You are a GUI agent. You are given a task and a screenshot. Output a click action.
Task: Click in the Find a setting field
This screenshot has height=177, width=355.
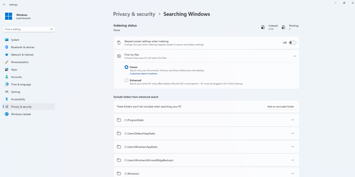[x=29, y=29]
